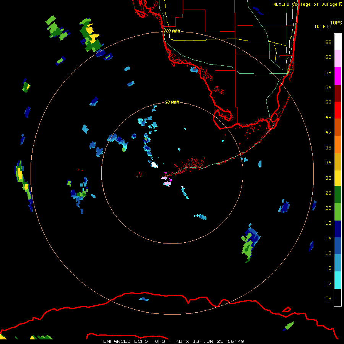Viewport: 344px width, 344px height.
Task: Click the gold 34 kft legend swatch
Action: (x=338, y=162)
